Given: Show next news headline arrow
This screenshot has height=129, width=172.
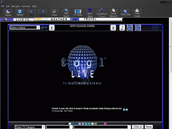Looking at the screenshot, I should point(127,110).
